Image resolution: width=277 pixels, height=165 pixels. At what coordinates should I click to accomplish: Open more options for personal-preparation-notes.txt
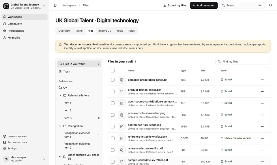click(x=263, y=80)
